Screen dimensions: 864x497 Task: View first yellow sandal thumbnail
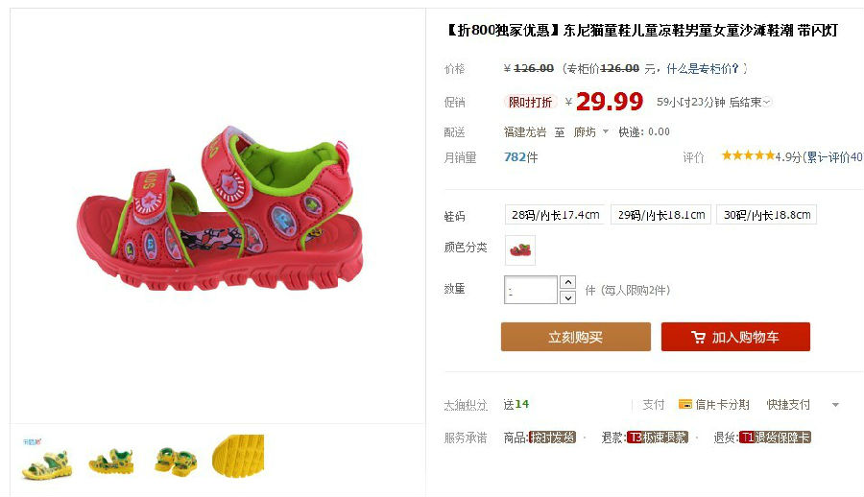(x=47, y=459)
